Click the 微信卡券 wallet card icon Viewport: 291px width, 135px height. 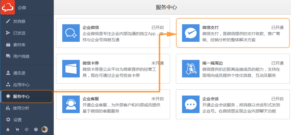tap(71, 69)
